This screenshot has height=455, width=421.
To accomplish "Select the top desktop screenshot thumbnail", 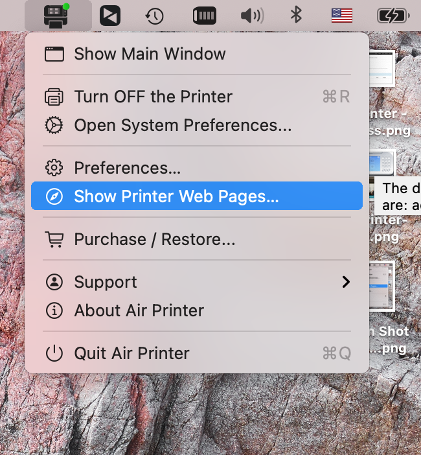I will tap(382, 69).
